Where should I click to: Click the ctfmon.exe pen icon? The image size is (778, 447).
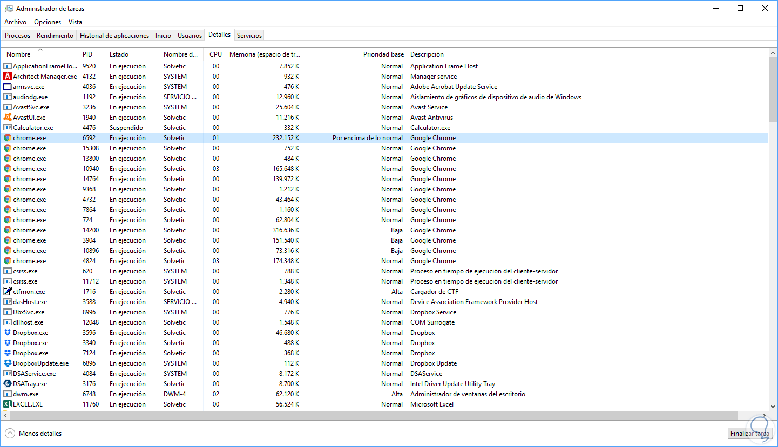(8, 292)
